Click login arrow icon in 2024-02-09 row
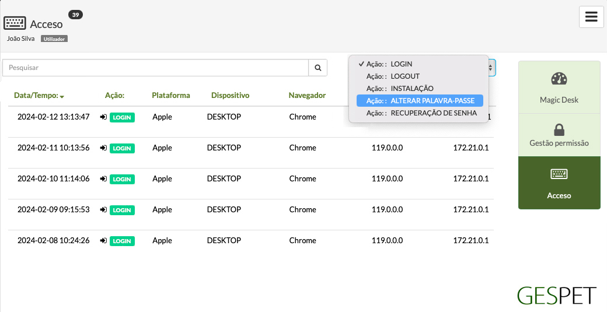 coord(103,210)
